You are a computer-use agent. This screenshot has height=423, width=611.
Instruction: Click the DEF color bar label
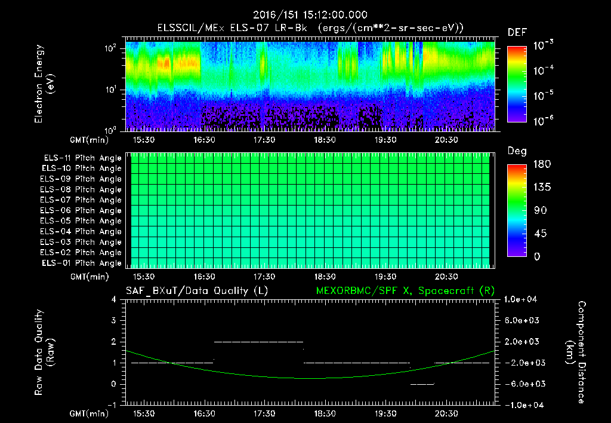point(517,33)
